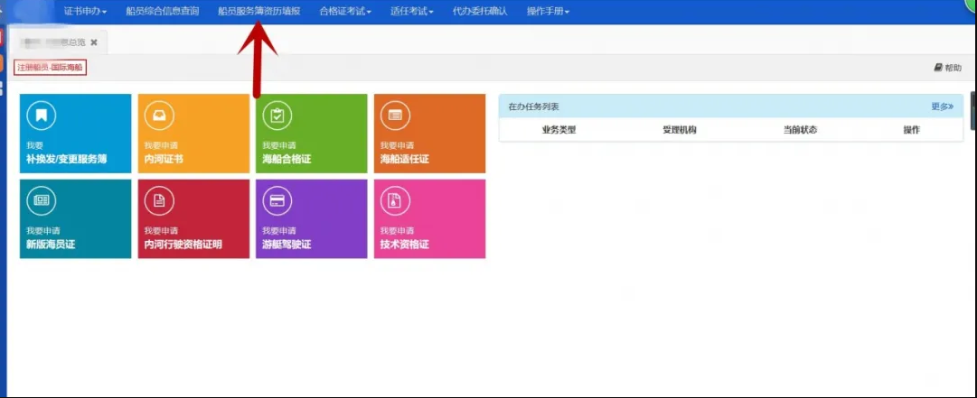Click the file icon on 技术资格证 tile
Screen dimensions: 977x398
395,200
